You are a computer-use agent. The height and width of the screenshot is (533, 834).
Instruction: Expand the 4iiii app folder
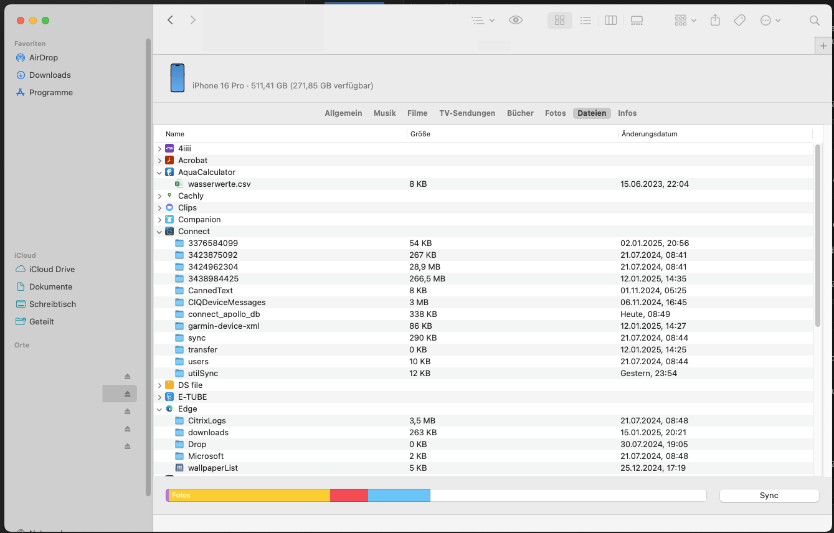(x=159, y=148)
